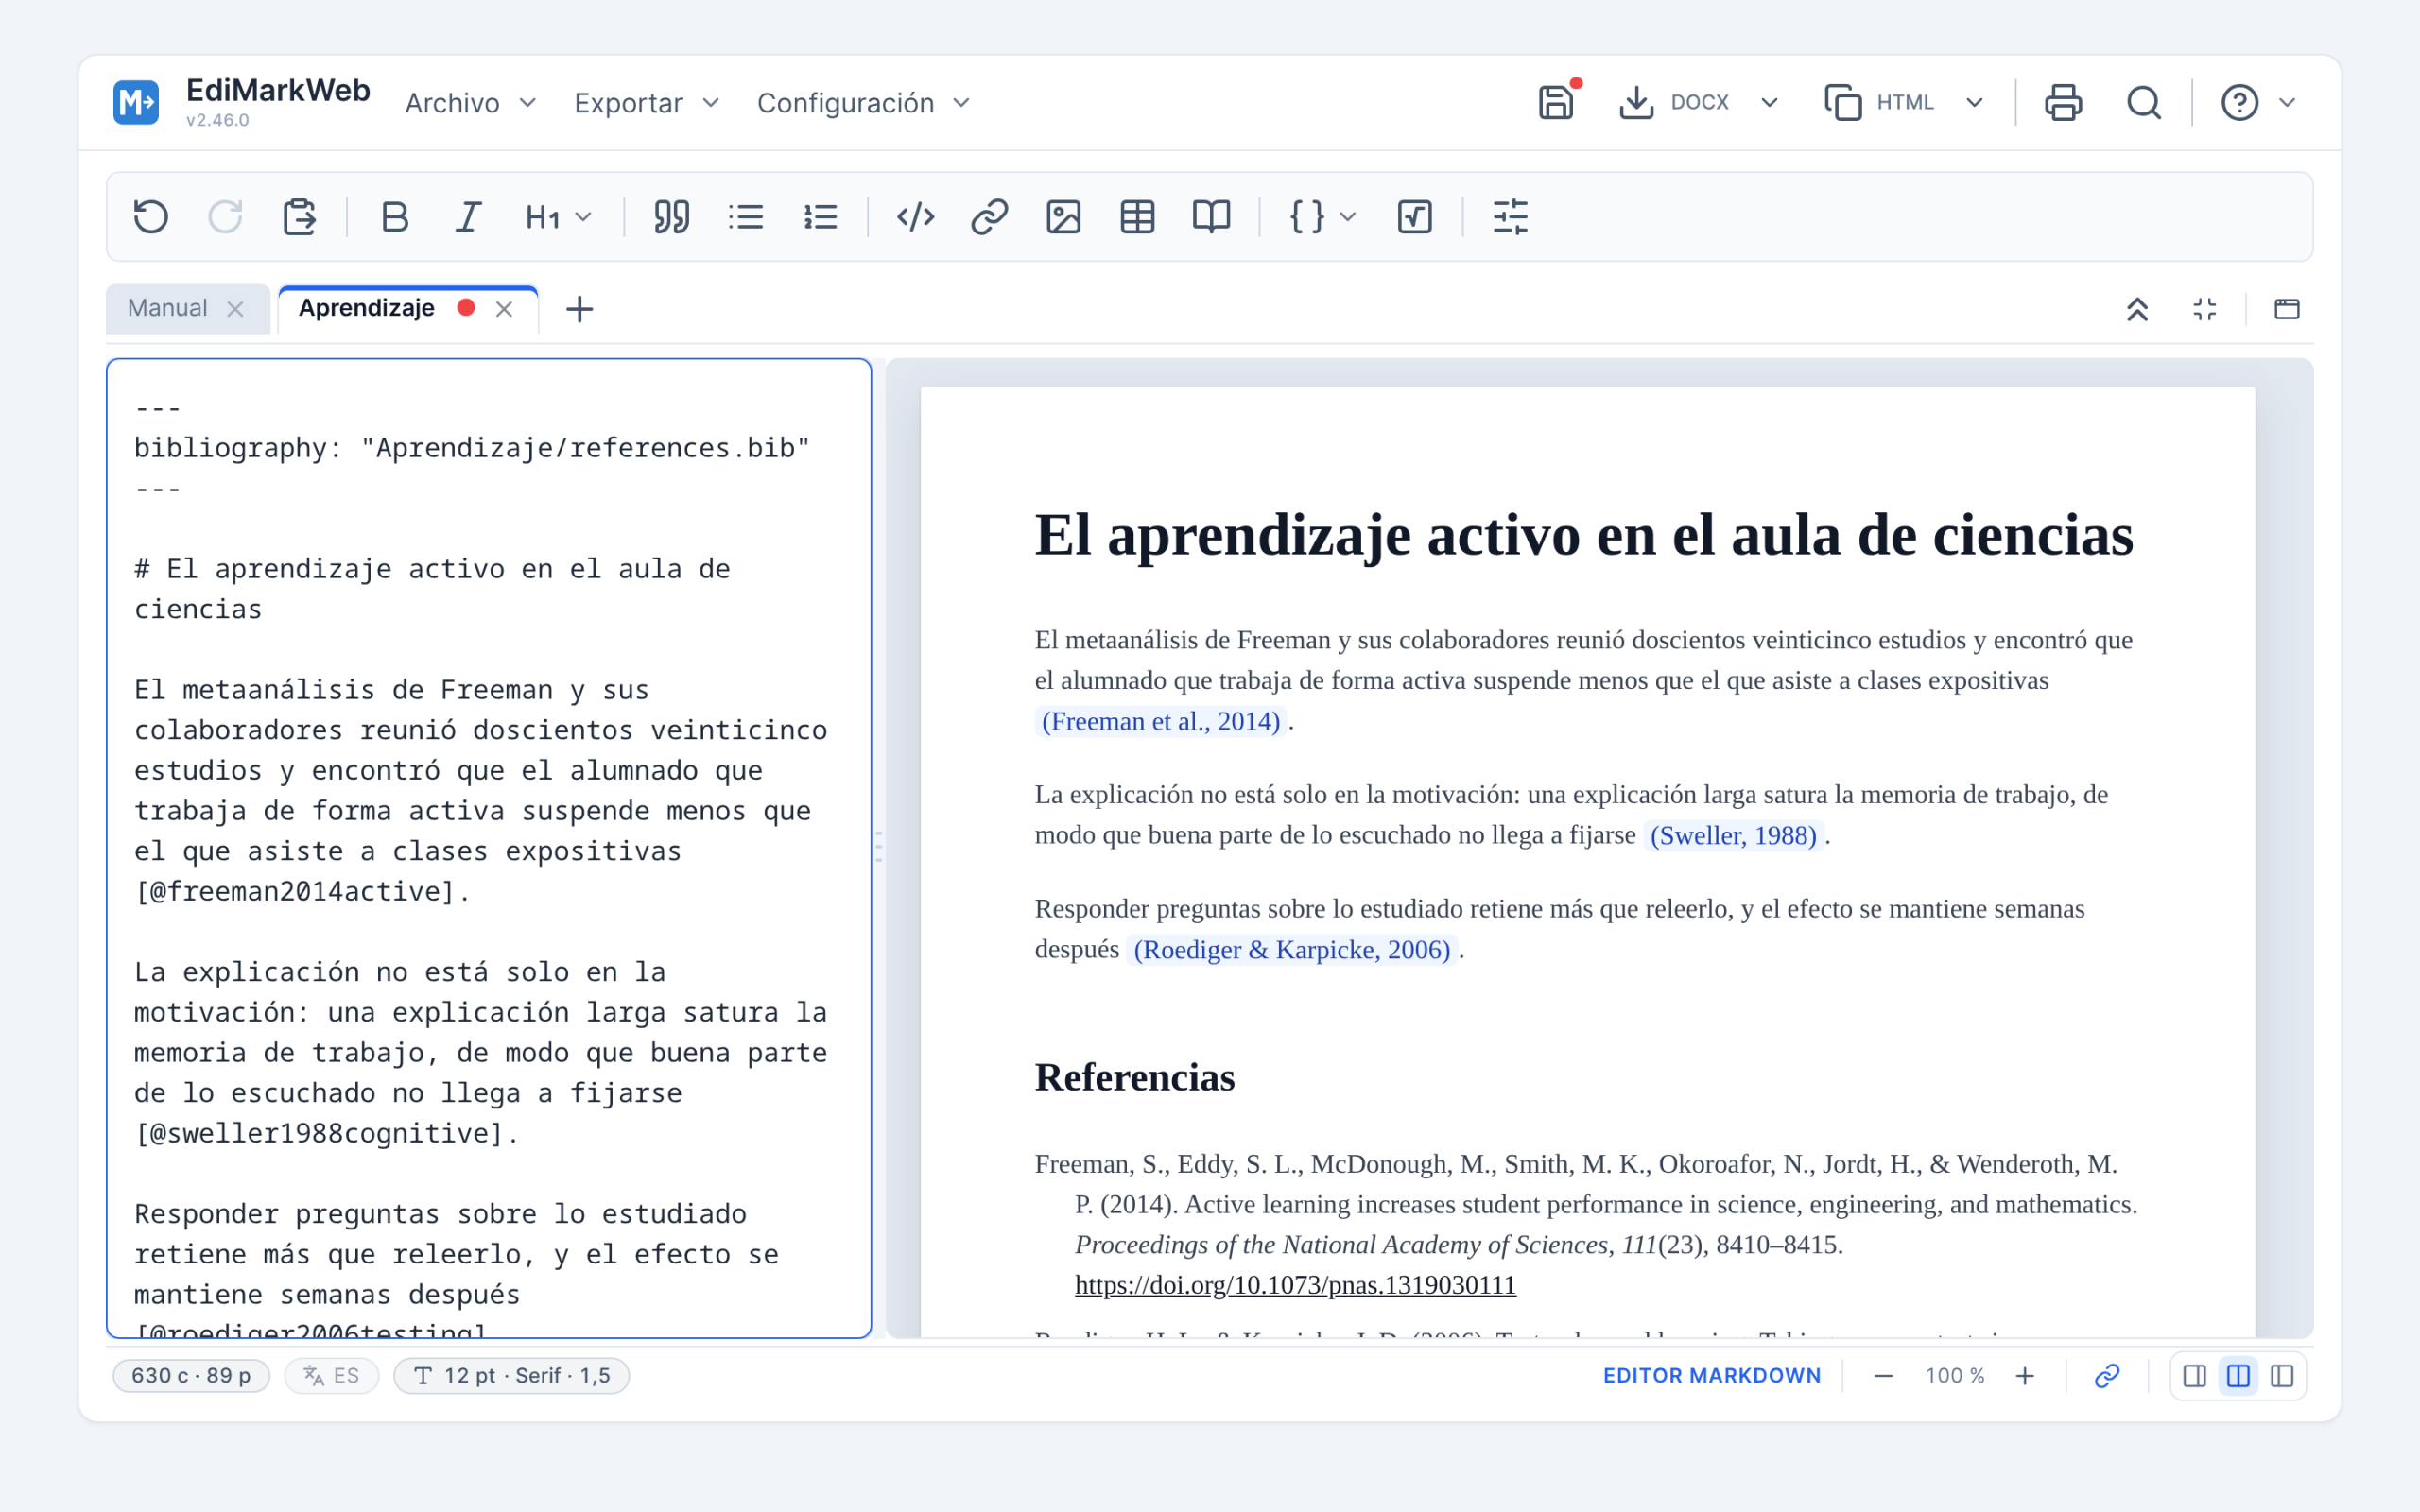The width and height of the screenshot is (2420, 1512).
Task: Click the window panel icon in the tab bar
Action: pyautogui.click(x=2287, y=309)
